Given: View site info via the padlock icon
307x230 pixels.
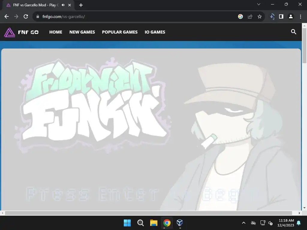Looking at the screenshot, I should coord(38,17).
